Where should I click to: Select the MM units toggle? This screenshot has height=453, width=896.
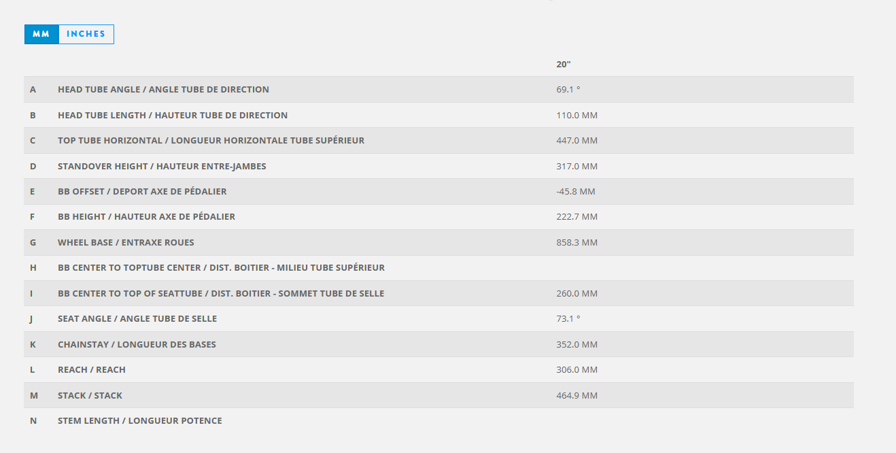pos(41,35)
